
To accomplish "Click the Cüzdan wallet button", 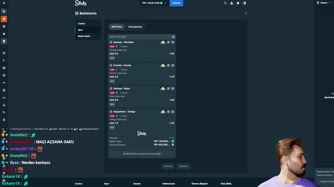I will click(176, 3).
